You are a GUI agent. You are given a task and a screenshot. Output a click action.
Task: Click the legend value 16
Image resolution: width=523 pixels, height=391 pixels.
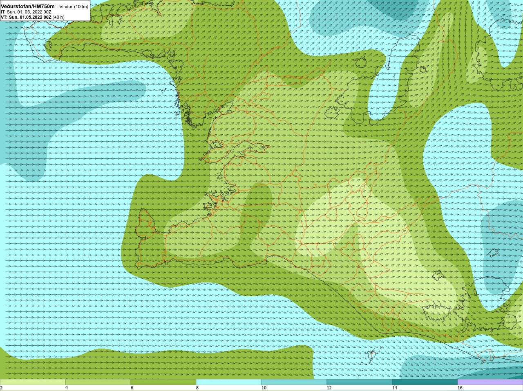(x=460, y=388)
